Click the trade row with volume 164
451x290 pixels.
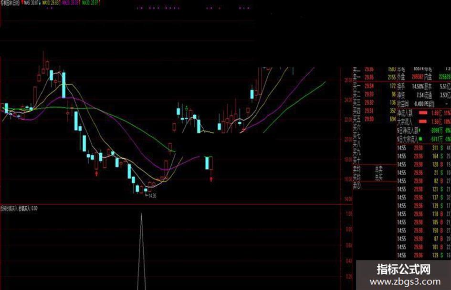click(424, 156)
